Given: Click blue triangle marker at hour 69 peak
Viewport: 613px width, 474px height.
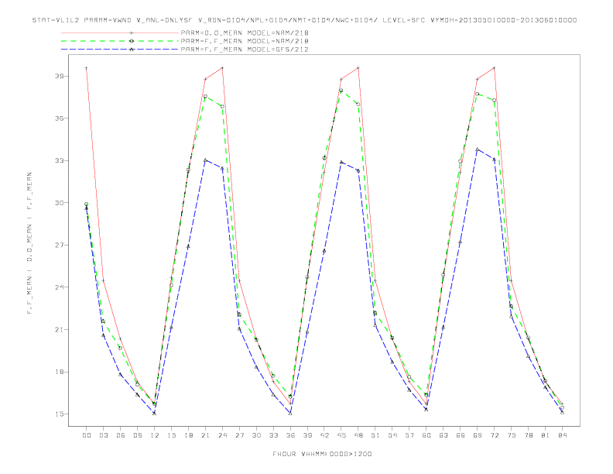Looking at the screenshot, I should pos(478,149).
